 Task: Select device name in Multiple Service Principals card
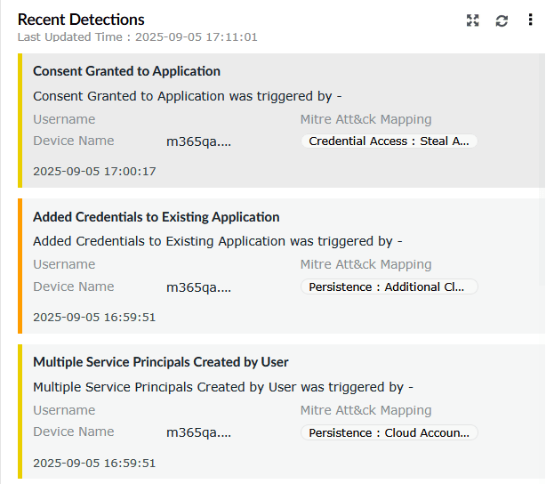click(198, 432)
